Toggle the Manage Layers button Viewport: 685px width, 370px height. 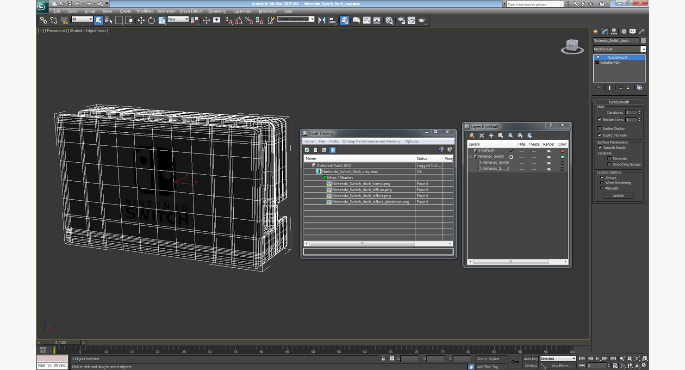(344, 20)
